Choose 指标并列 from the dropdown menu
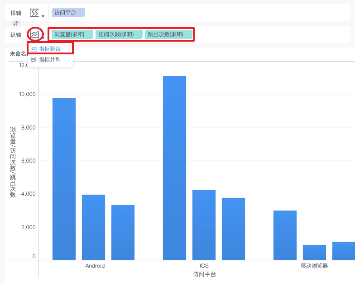This screenshot has width=355, height=283. pos(50,60)
